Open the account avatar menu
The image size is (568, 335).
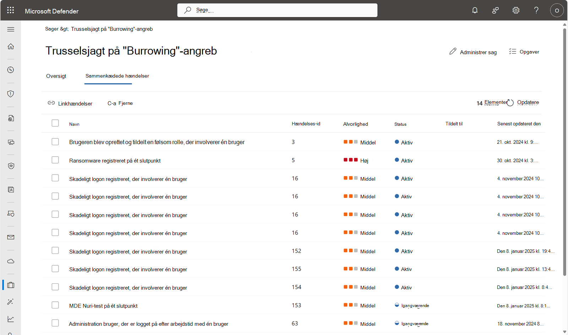click(x=557, y=10)
